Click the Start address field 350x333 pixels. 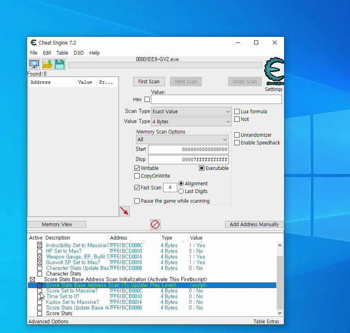[188, 149]
